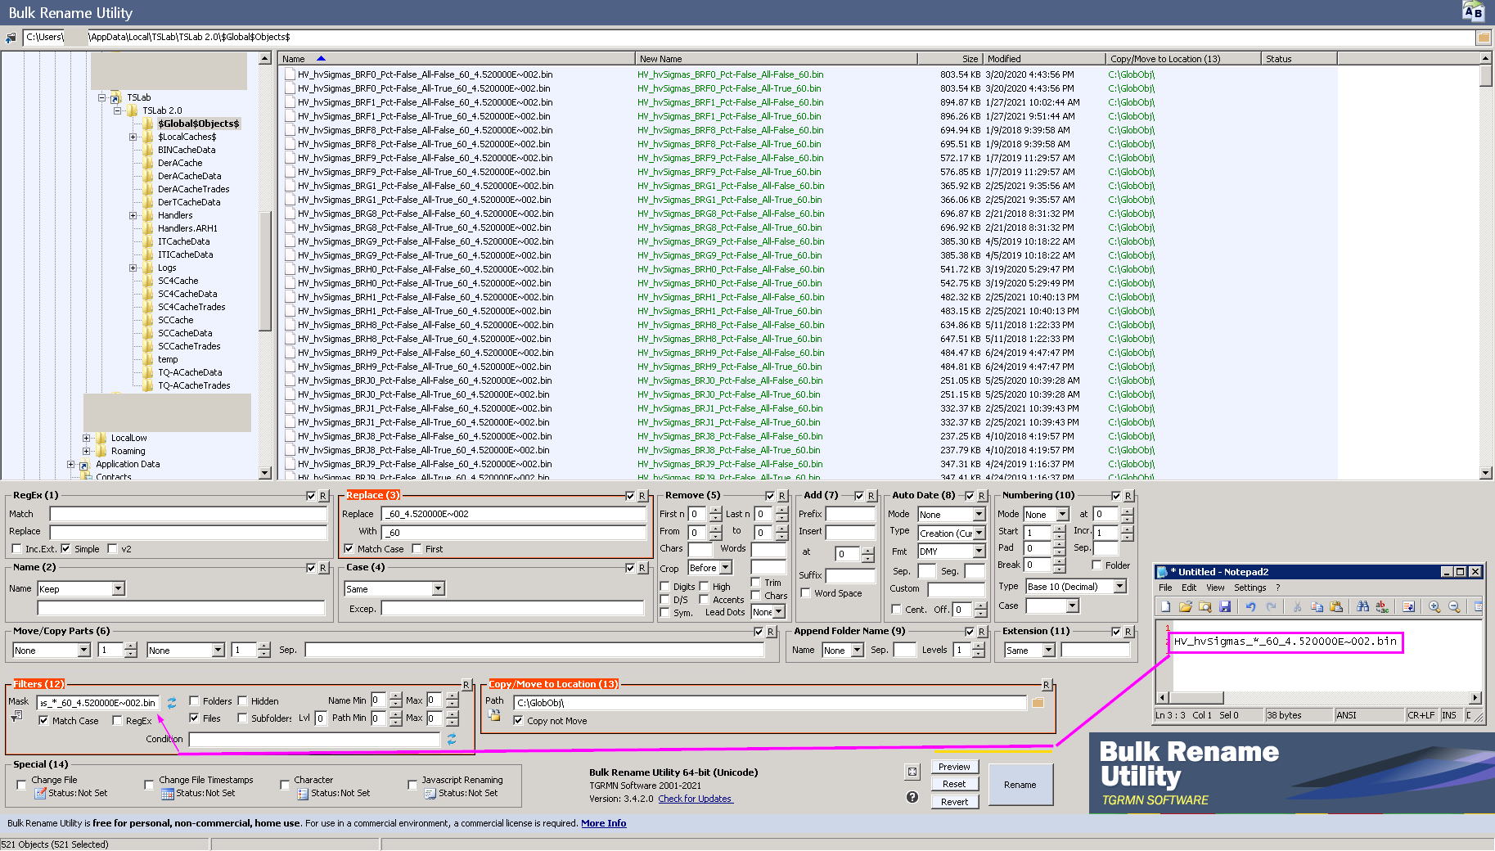This screenshot has width=1495, height=851.
Task: Click the Replace With text field
Action: pyautogui.click(x=513, y=532)
